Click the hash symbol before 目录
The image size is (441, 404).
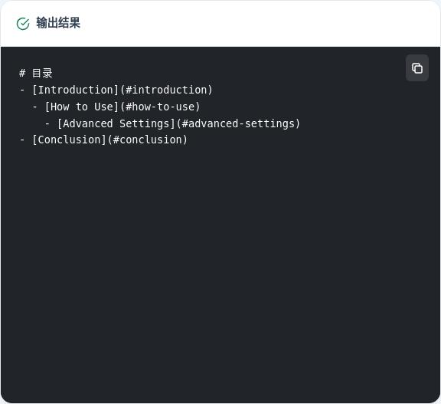coord(22,73)
